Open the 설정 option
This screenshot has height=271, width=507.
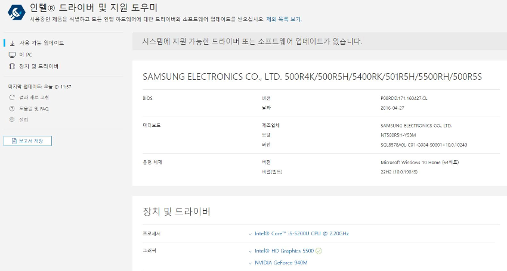[x=24, y=120]
